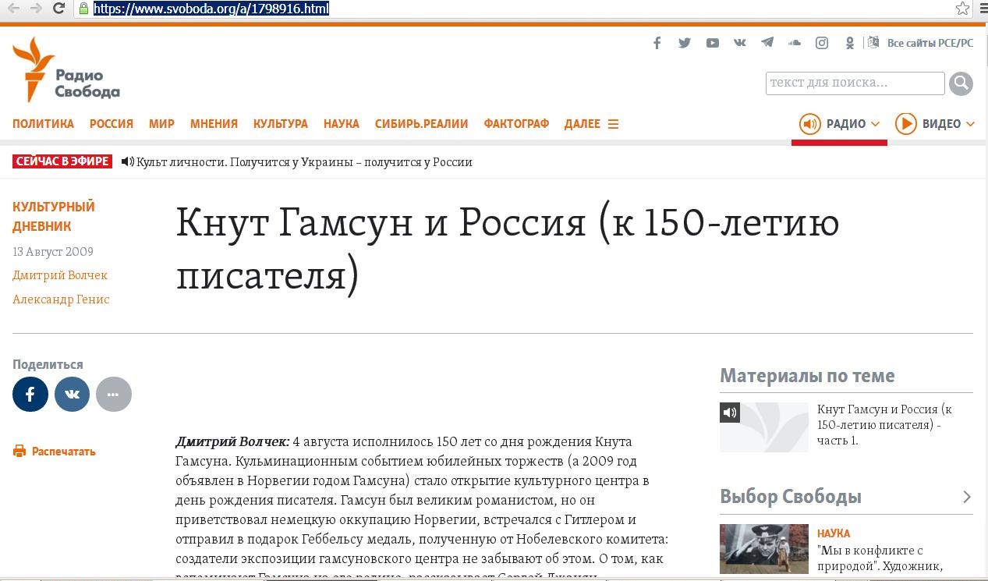The height and width of the screenshot is (581, 988).
Task: Open author Александр Генис link
Action: point(61,299)
